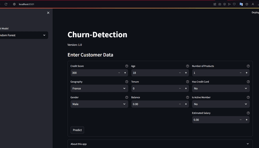The width and height of the screenshot is (259, 148).
Task: Click the Enter Customer Data heading
Action: click(90, 55)
